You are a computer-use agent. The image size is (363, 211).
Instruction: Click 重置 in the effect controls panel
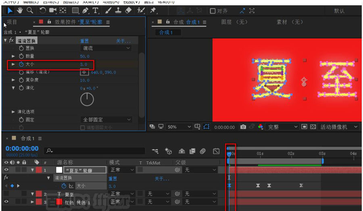point(84,41)
